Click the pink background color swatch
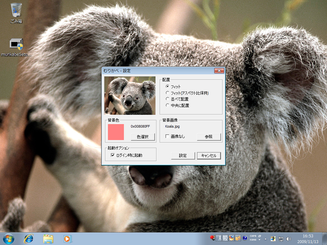Viewport: 327px width, 245px height. pos(117,132)
